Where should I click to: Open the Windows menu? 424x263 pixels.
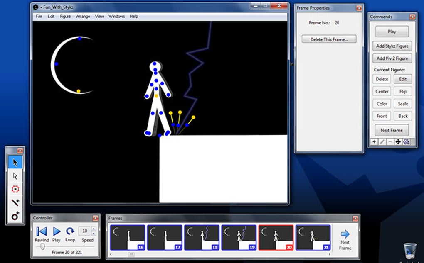(116, 17)
